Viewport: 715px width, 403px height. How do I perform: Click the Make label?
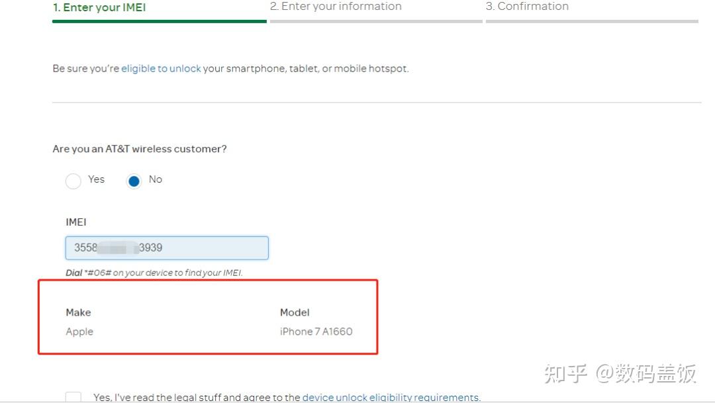point(78,312)
